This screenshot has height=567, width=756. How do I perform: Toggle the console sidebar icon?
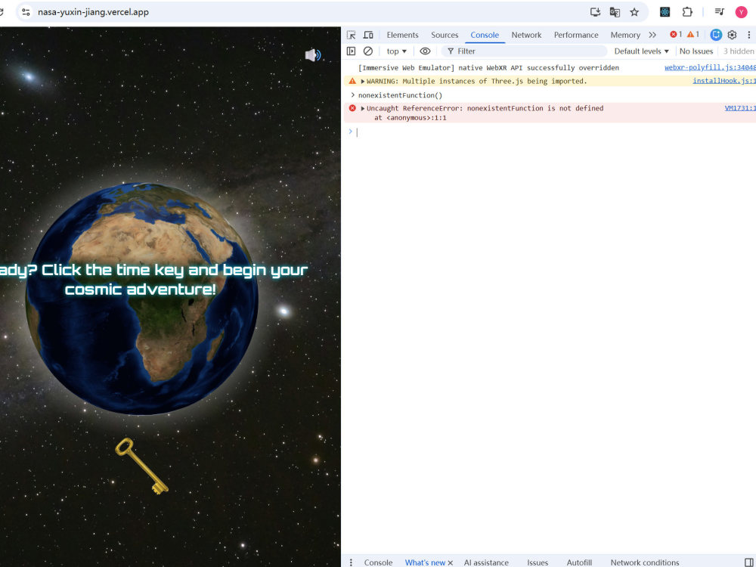click(351, 51)
